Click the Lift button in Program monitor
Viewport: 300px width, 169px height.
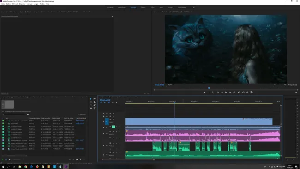pos(239,92)
